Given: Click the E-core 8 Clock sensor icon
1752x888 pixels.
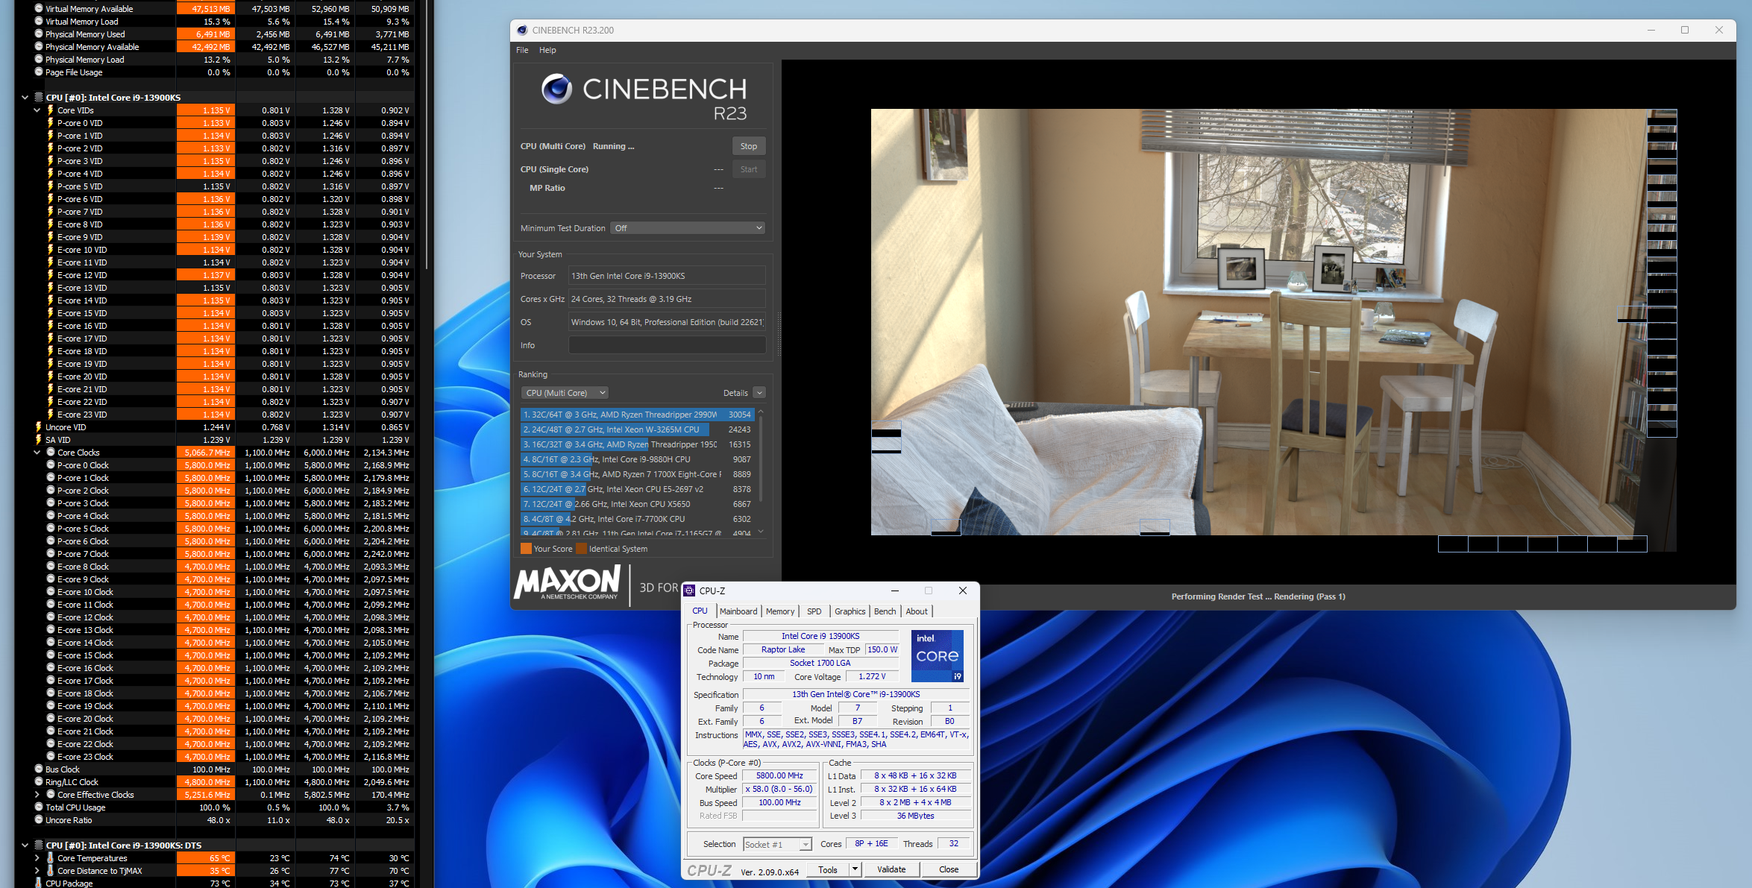Looking at the screenshot, I should (51, 567).
